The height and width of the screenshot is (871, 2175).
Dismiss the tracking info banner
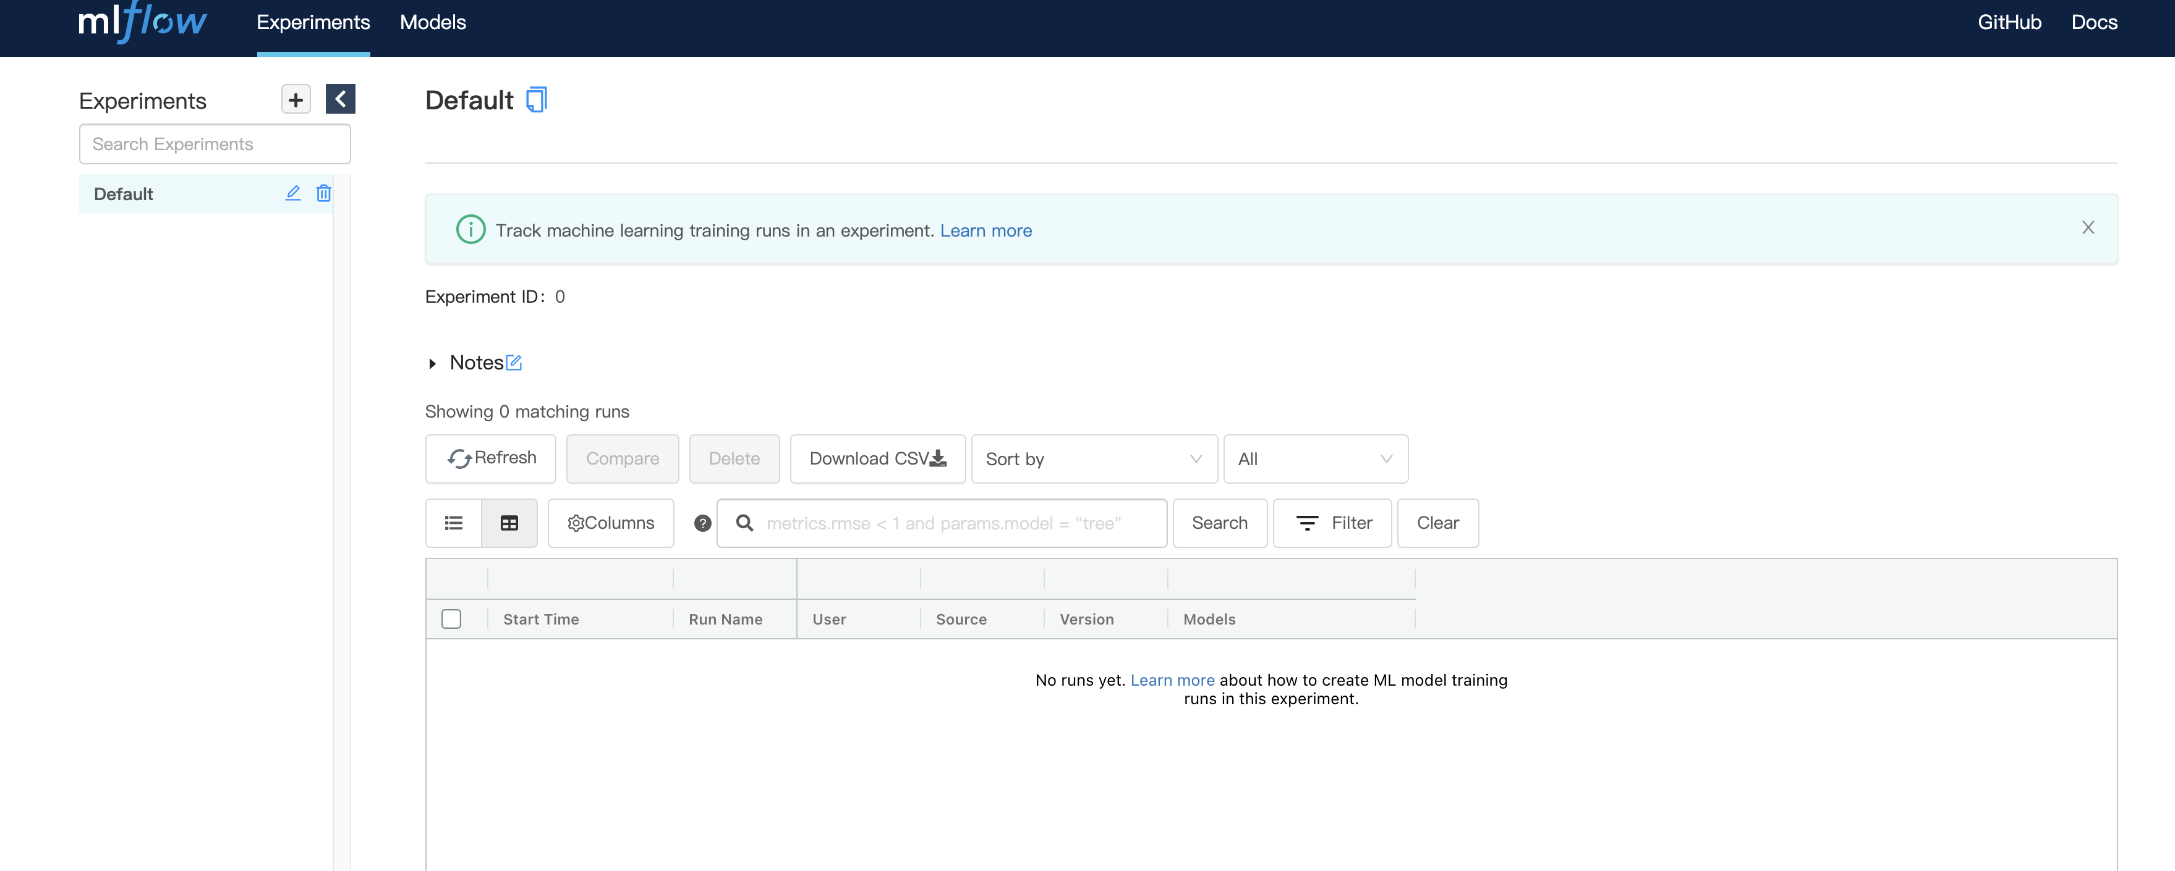coord(2087,228)
